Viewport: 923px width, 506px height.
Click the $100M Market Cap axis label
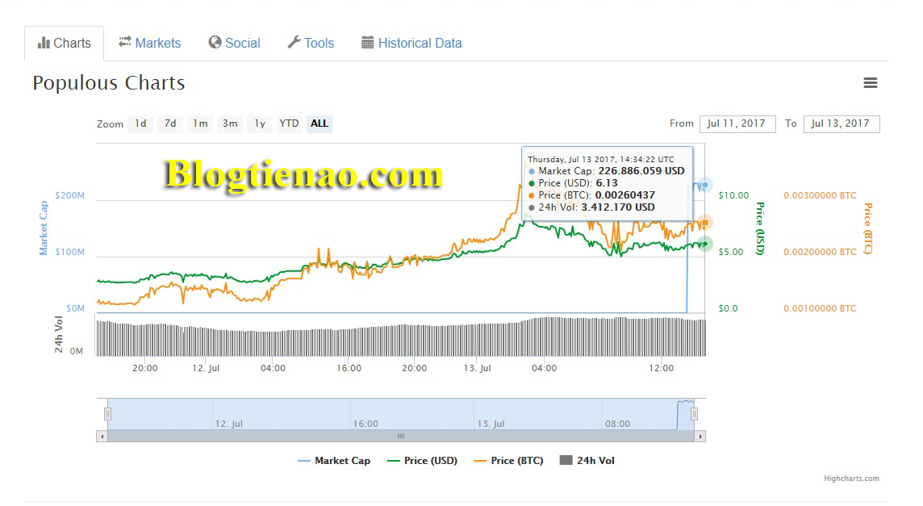[x=70, y=252]
